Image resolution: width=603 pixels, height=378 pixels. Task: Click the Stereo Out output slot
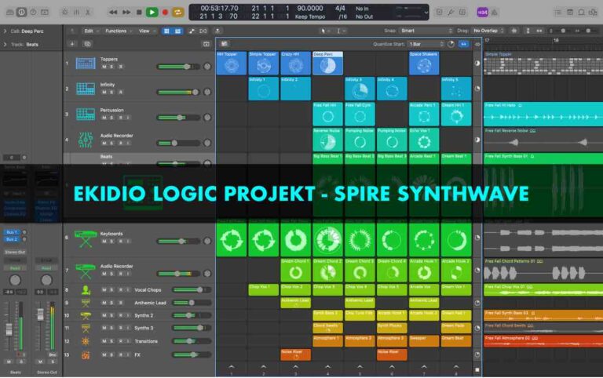point(15,252)
